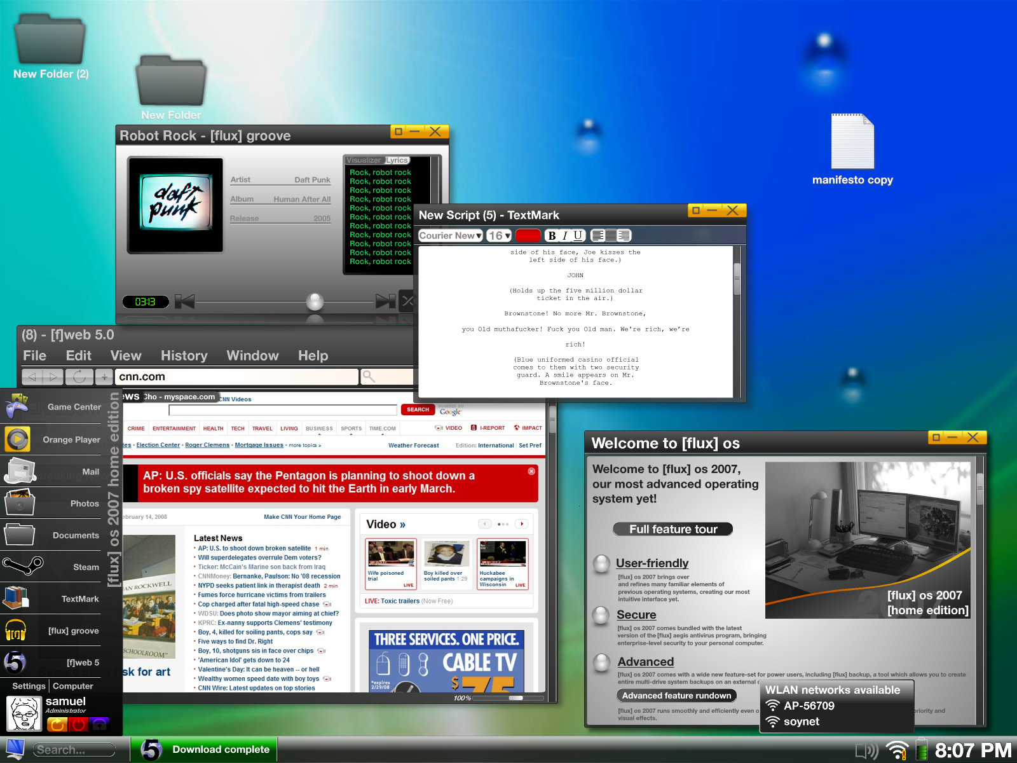Open Mail in the start menu

pos(51,471)
